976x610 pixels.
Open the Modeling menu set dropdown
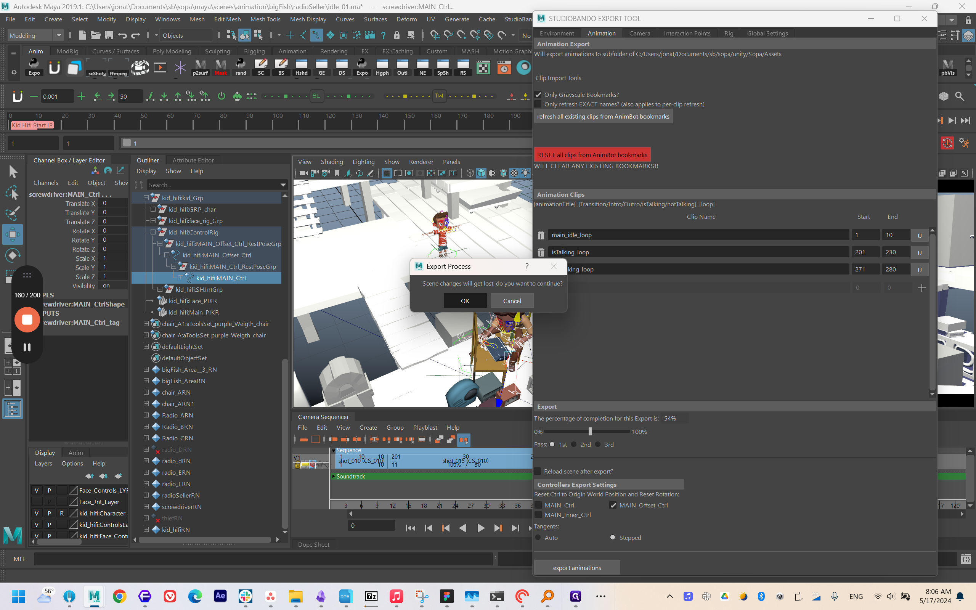tap(35, 35)
